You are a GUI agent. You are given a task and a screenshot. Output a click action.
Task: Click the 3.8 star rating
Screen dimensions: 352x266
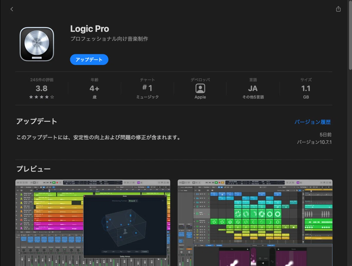click(42, 88)
